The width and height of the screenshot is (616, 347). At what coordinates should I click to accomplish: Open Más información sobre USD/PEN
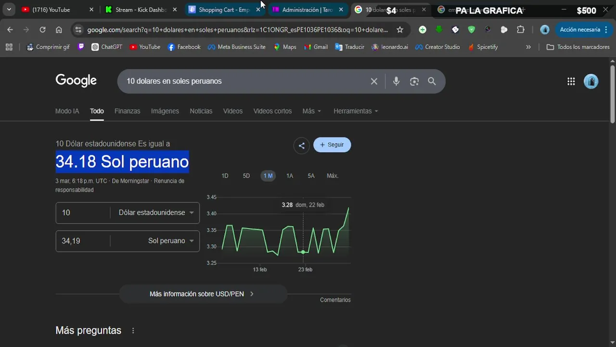point(203,294)
